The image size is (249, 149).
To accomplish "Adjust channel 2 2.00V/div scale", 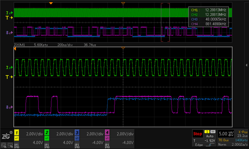I will click(x=65, y=134).
